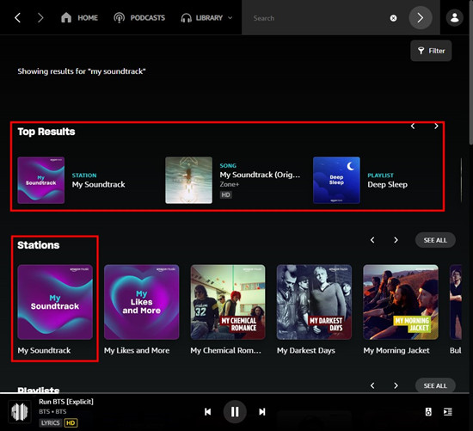Show next Top Results items
473x431 pixels.
(436, 126)
